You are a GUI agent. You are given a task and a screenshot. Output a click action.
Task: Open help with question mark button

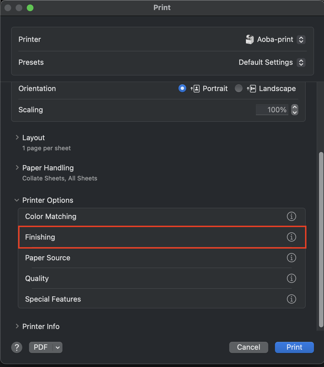click(x=17, y=347)
